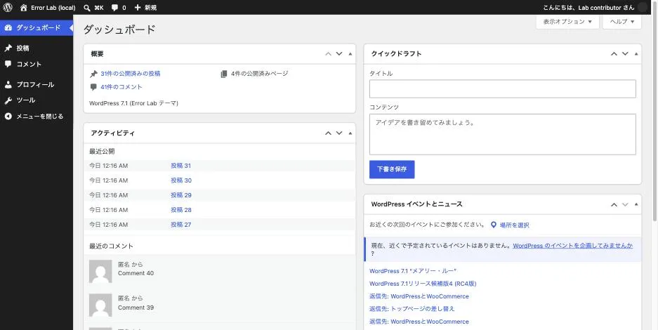Focus the コンテンツ text area
Viewport: 658px width, 330px height.
503,134
